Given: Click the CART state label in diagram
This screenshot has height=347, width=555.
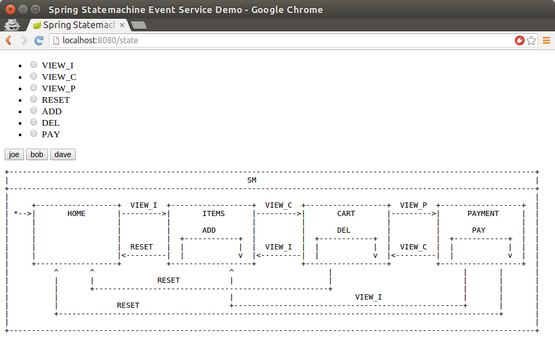Looking at the screenshot, I should [346, 213].
